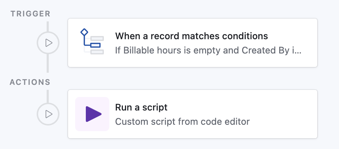The image size is (339, 149).
Task: Click the TRIGGER section label
Action: [30, 14]
